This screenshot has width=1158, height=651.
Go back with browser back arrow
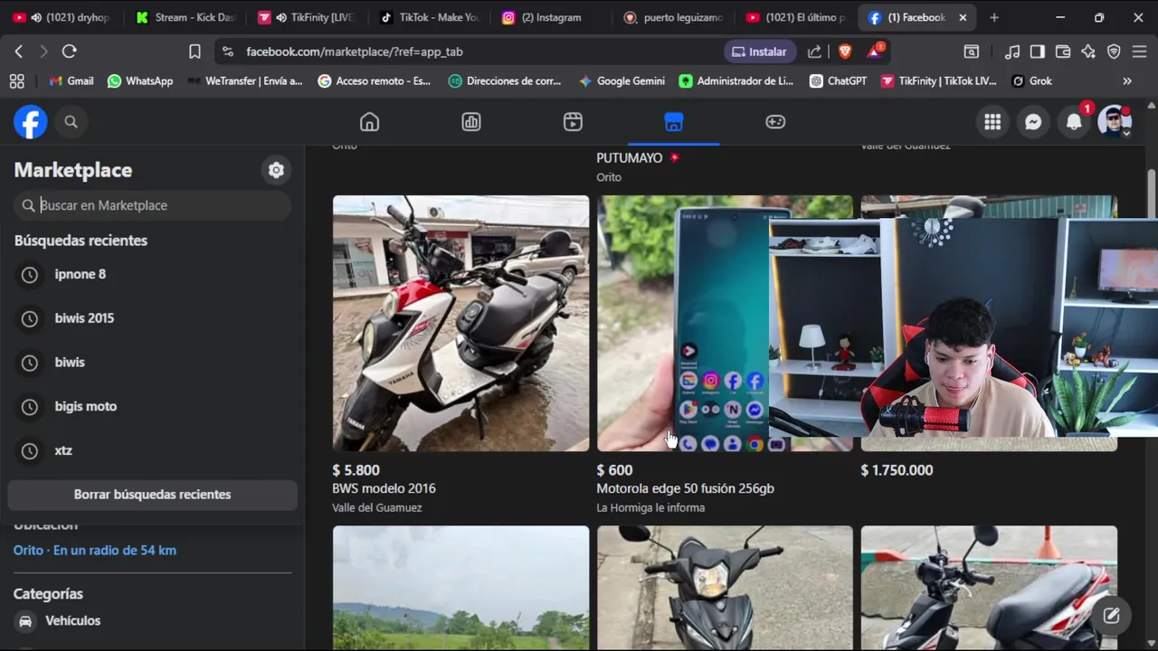[18, 52]
